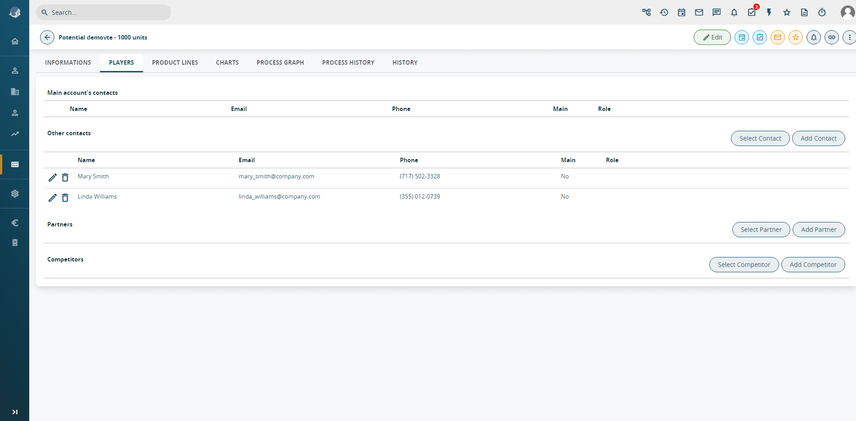The width and height of the screenshot is (856, 421).
Task: Click phone number (717) 502-3328
Action: coord(420,176)
